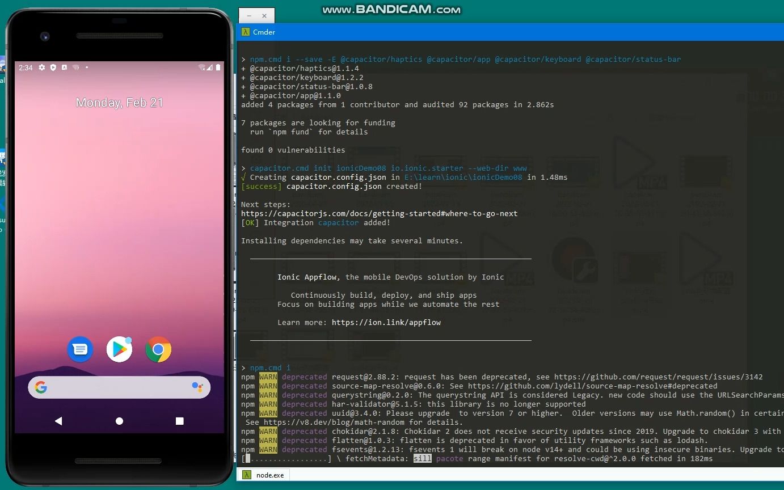Open the capacitorjs.com getting-started link
The image size is (784, 490).
[379, 214]
